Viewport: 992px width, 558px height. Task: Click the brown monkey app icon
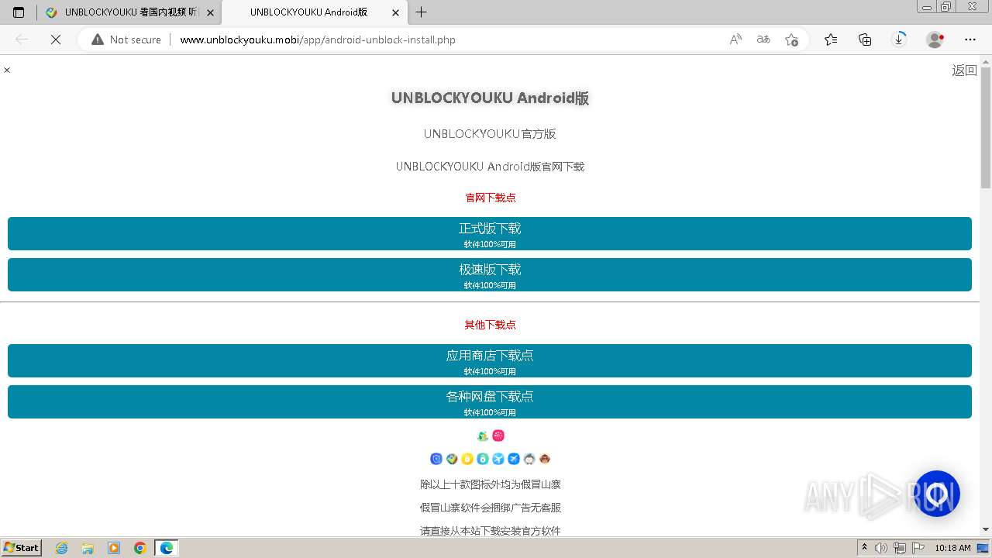click(x=545, y=459)
